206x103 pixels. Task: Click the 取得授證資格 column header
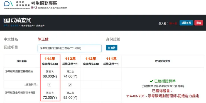click(163, 61)
